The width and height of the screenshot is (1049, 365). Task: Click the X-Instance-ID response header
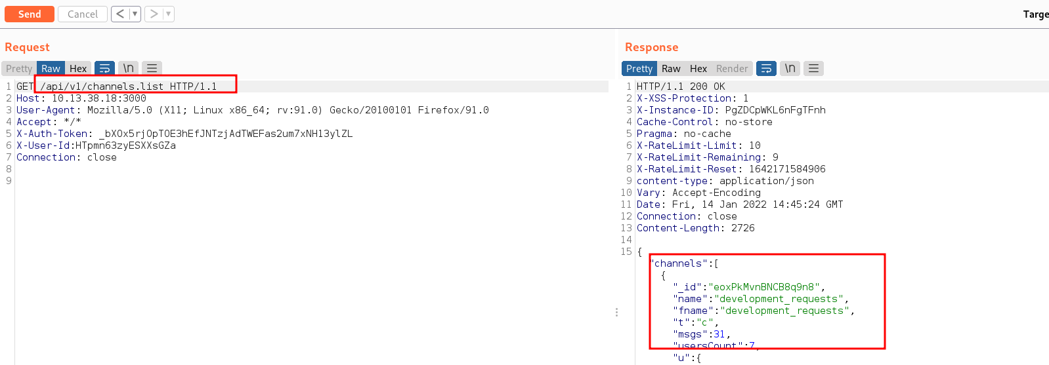(x=731, y=110)
